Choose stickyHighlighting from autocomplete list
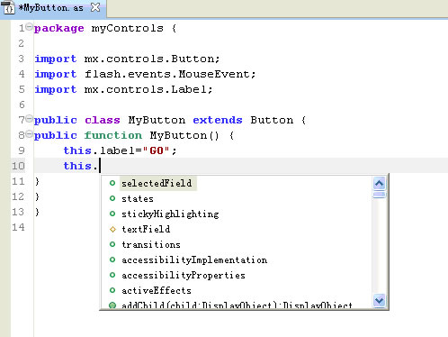The image size is (448, 337). click(170, 214)
